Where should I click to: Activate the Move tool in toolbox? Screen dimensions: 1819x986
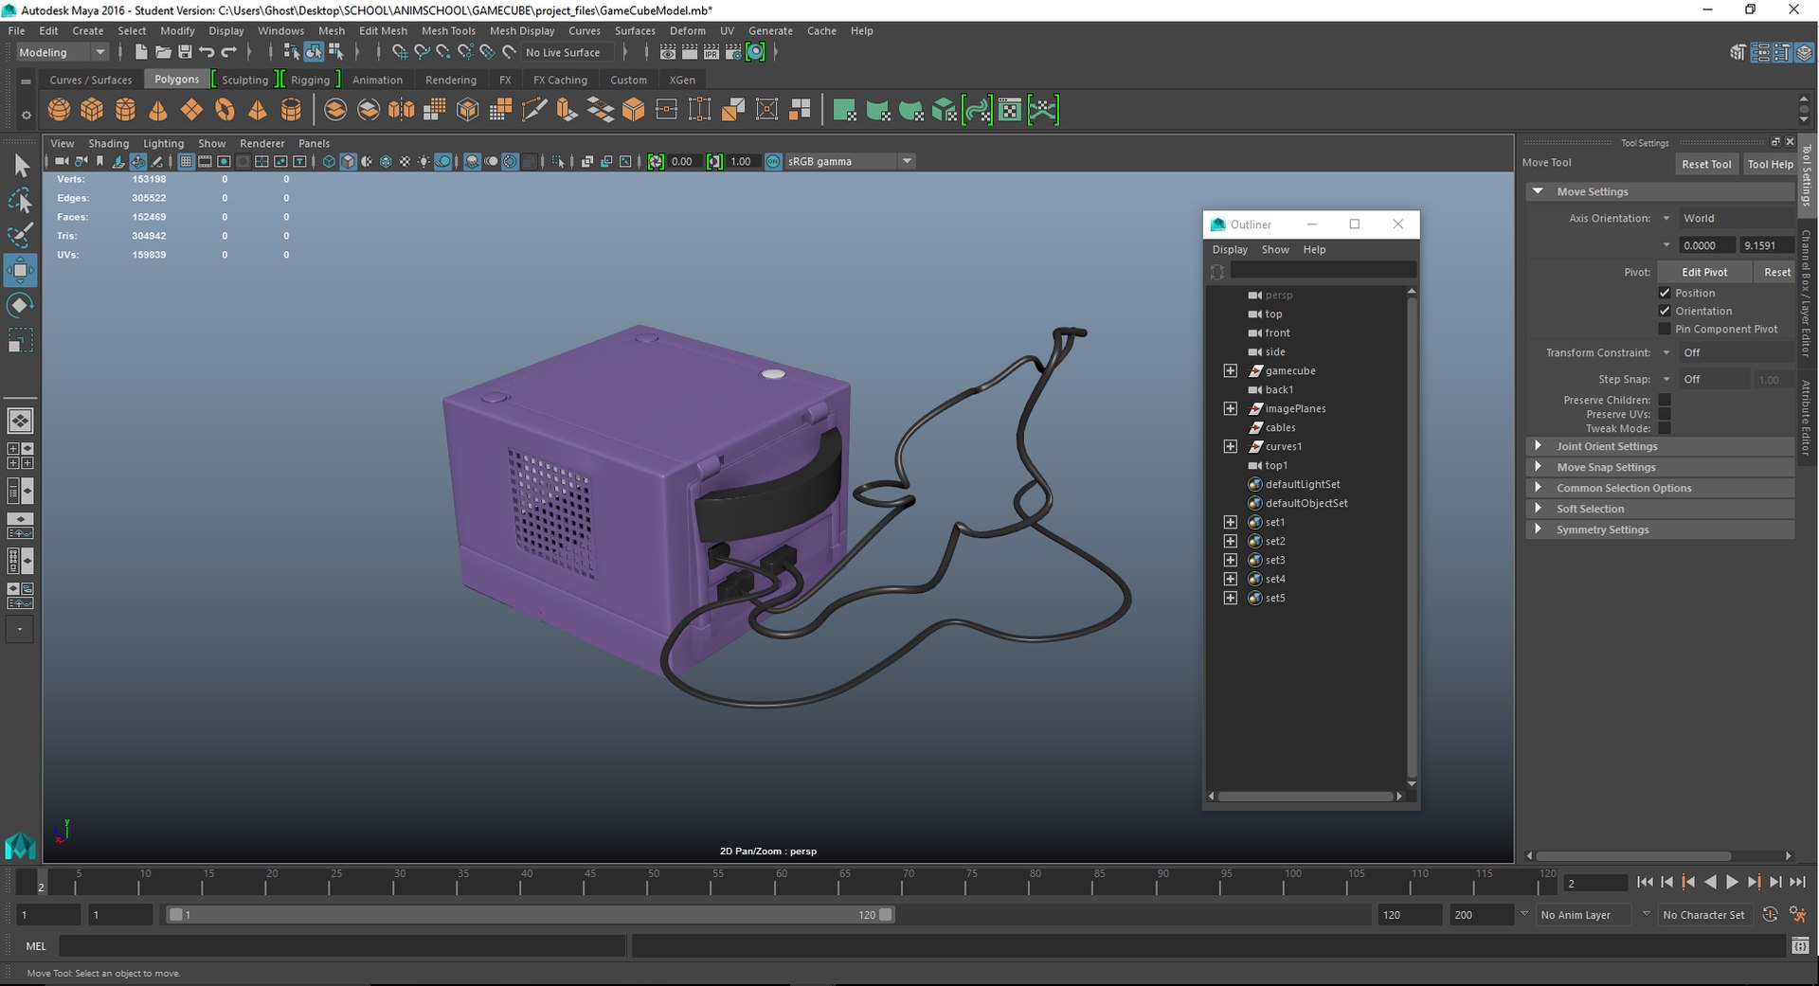[x=20, y=270]
